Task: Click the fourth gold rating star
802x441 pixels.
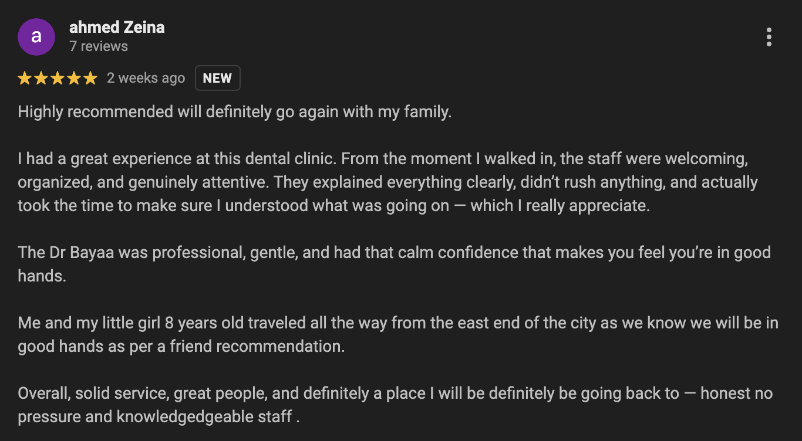Action: point(74,78)
